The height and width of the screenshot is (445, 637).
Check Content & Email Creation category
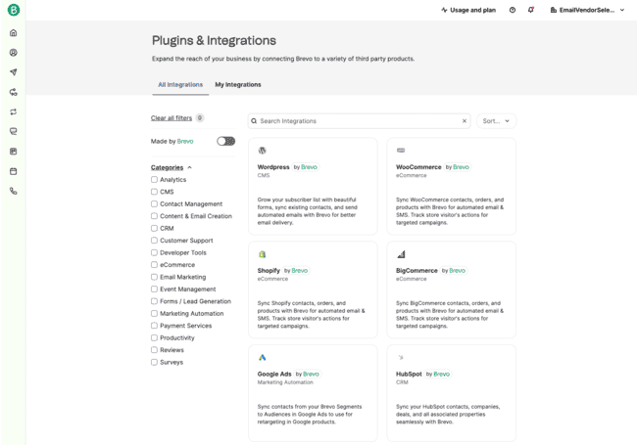pyautogui.click(x=154, y=216)
